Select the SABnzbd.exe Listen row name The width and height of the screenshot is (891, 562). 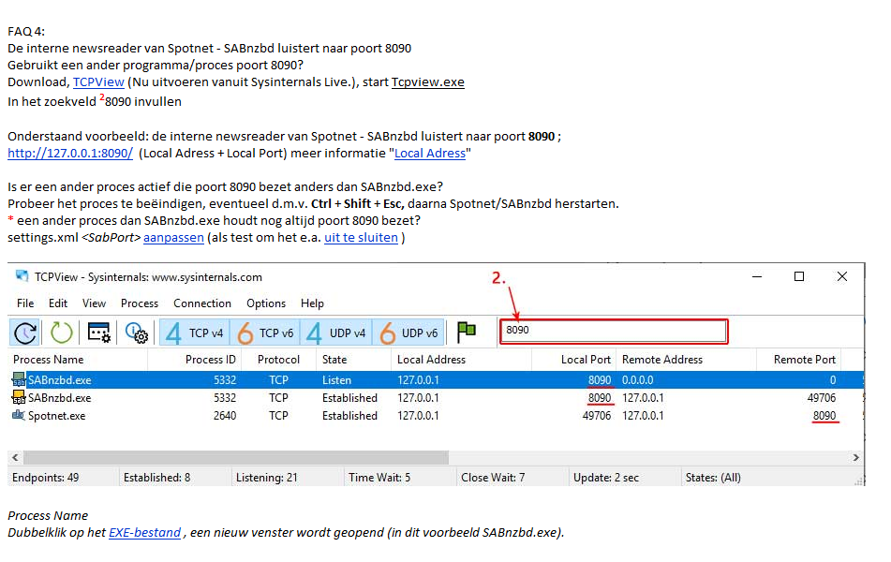(x=60, y=380)
